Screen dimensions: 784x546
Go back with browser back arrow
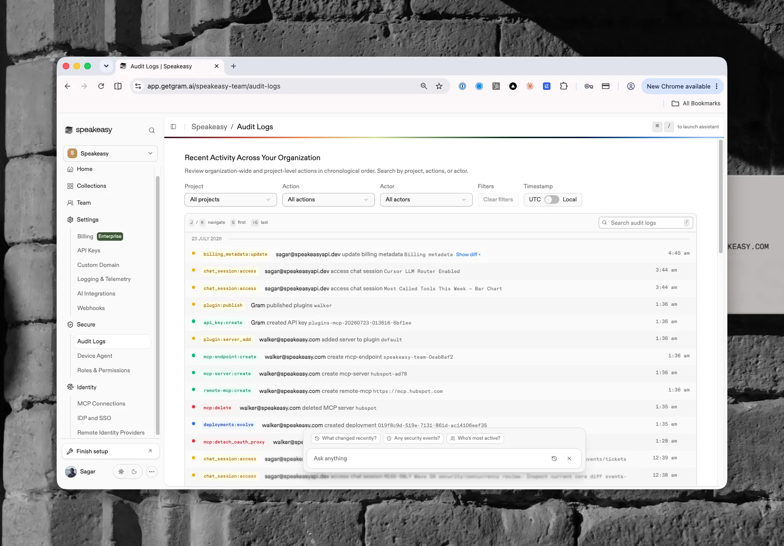pos(67,86)
